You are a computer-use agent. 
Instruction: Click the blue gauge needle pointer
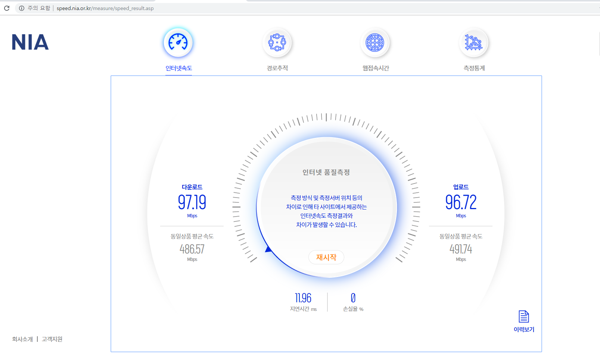pos(268,249)
